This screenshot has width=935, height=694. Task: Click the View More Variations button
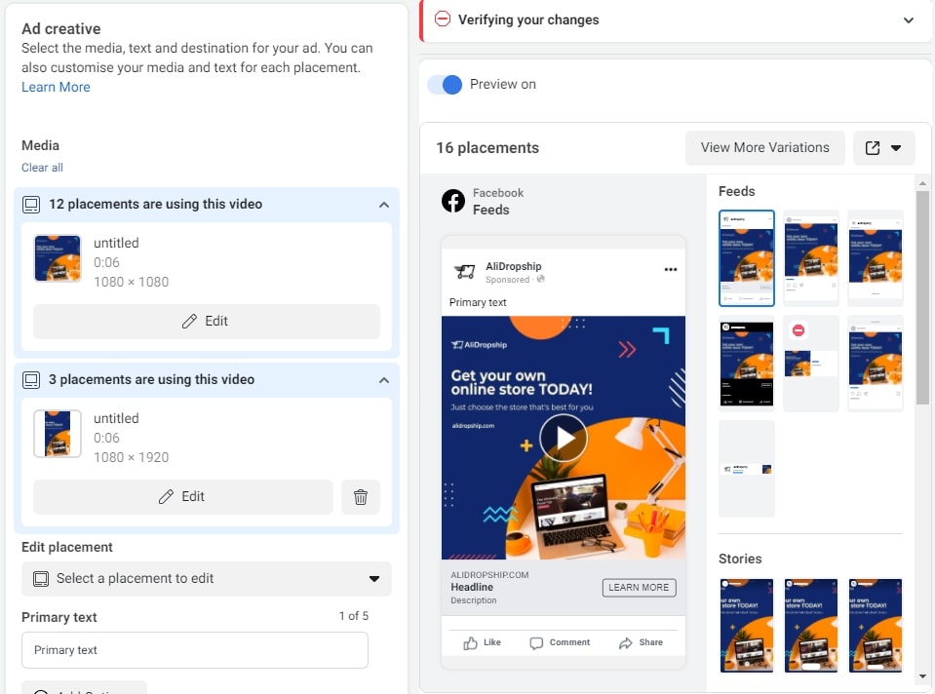[764, 148]
